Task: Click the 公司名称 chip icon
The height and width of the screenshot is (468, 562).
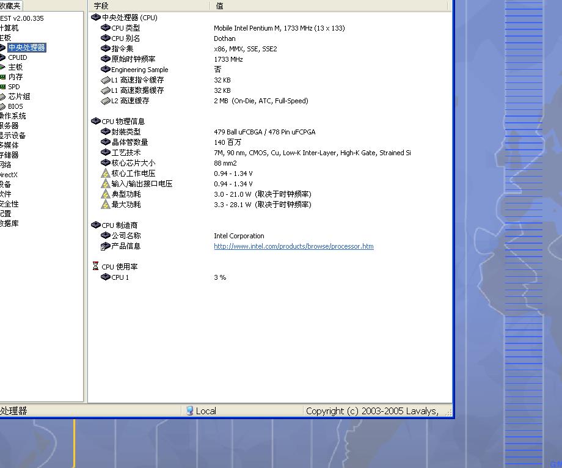Action: 105,235
